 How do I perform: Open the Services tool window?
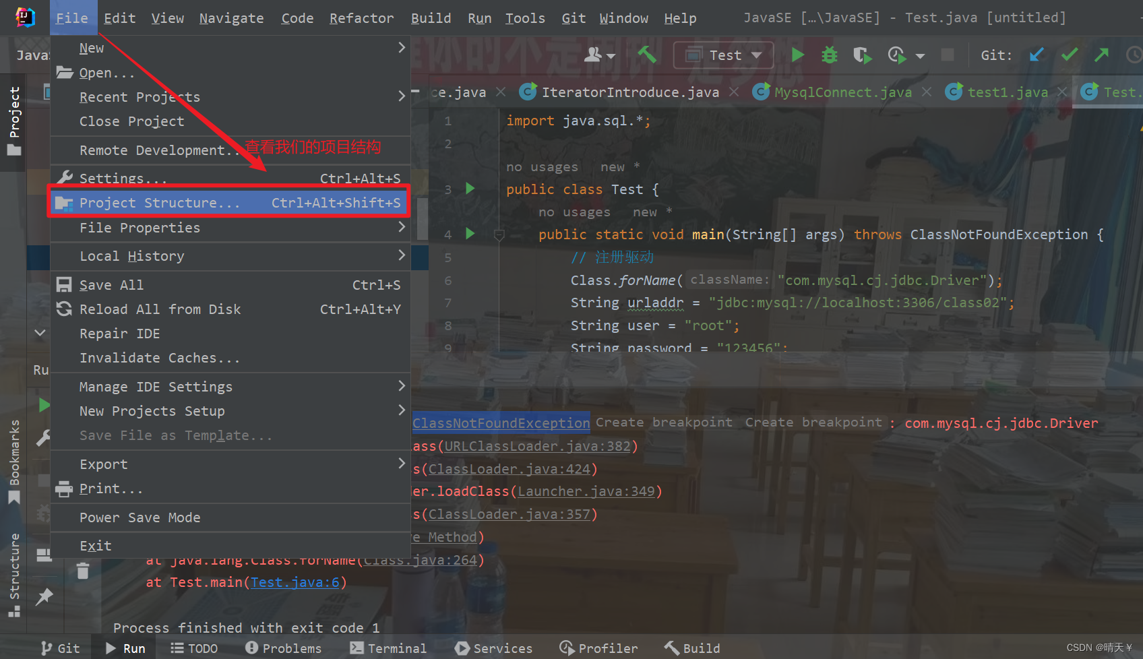493,648
